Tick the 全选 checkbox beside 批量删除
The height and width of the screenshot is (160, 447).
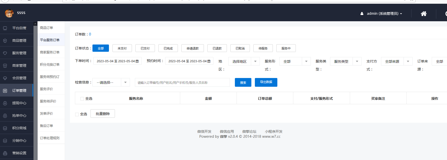tap(77, 114)
